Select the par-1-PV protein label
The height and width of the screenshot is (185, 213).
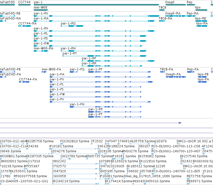(57, 99)
